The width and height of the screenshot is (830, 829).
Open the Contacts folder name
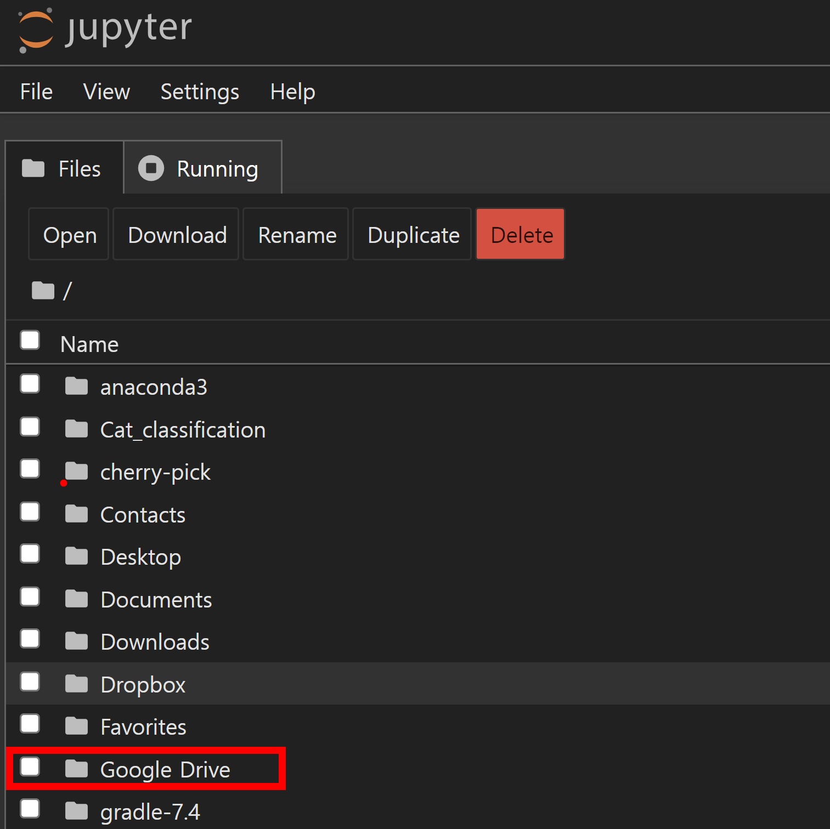143,515
